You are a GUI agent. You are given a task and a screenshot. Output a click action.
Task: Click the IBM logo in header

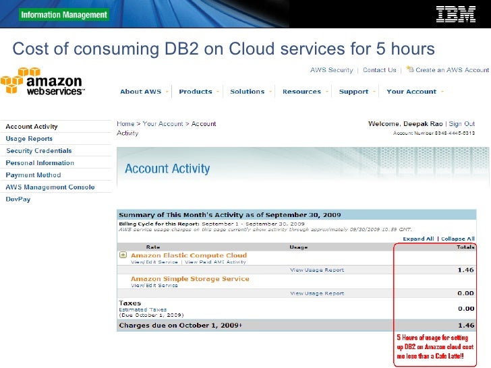456,14
